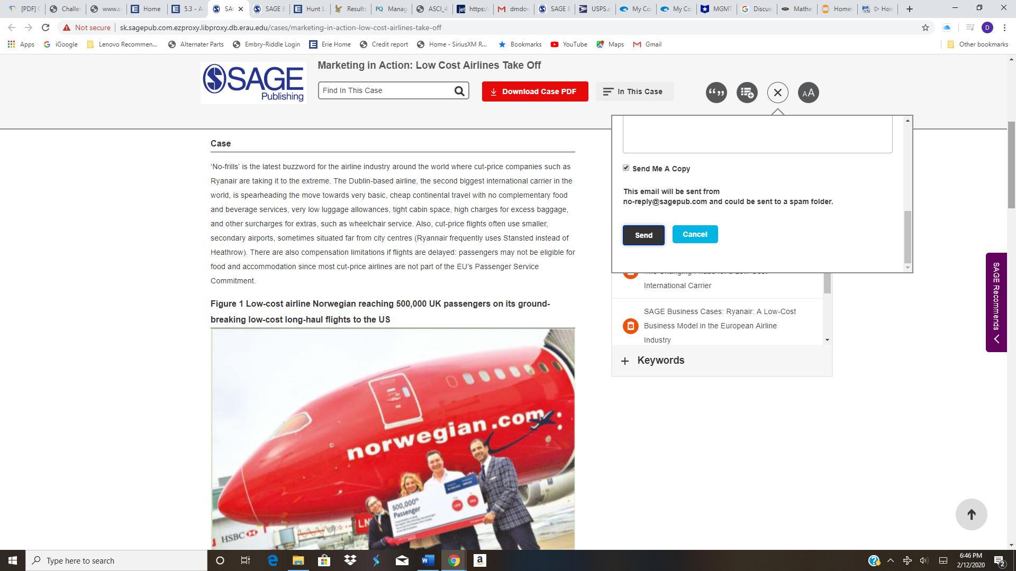The image size is (1016, 571).
Task: Show the clock and calendar flyout
Action: [970, 560]
